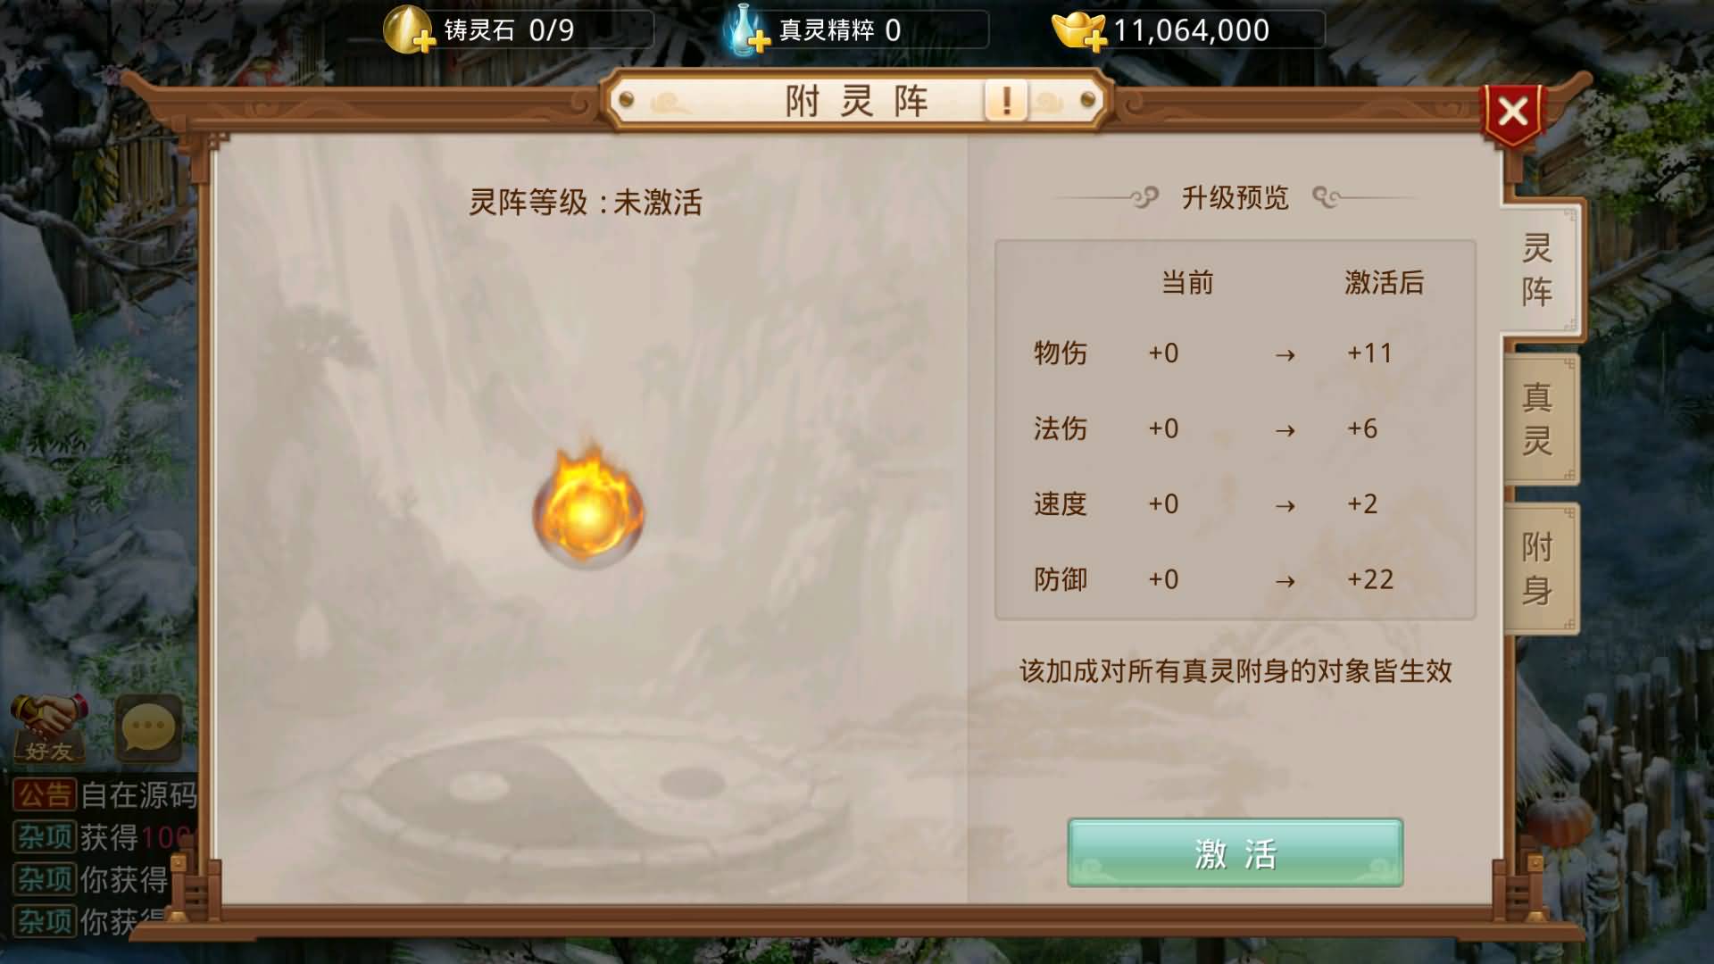Open the chat bubble icon

[x=148, y=729]
